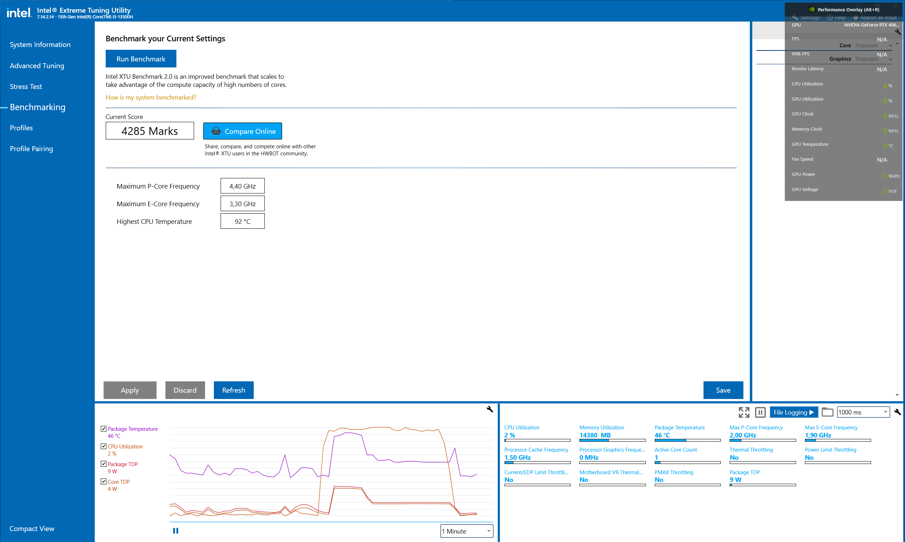The width and height of the screenshot is (905, 542).
Task: Click Thermal Throttling monitor label
Action: tap(752, 450)
